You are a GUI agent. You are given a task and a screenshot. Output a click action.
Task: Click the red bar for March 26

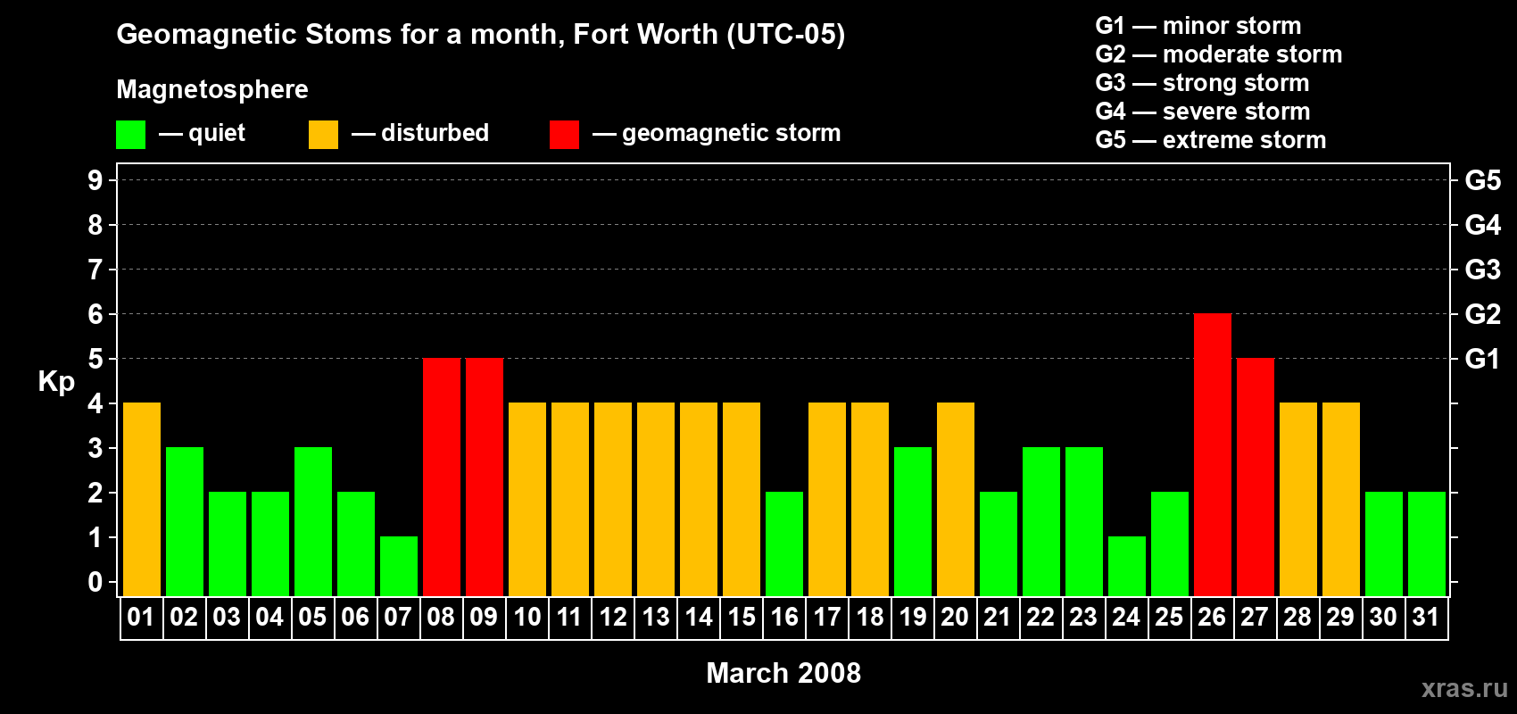tap(1213, 455)
